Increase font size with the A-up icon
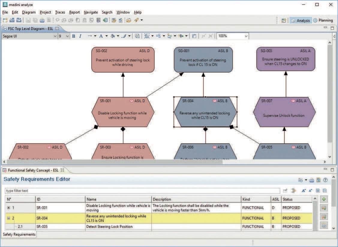 tap(304, 190)
